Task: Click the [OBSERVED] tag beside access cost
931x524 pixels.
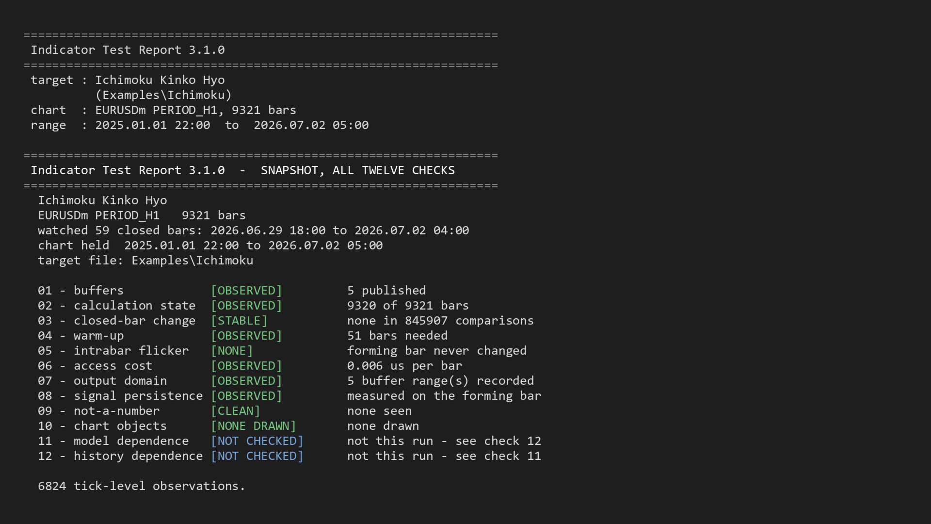Action: tap(246, 366)
